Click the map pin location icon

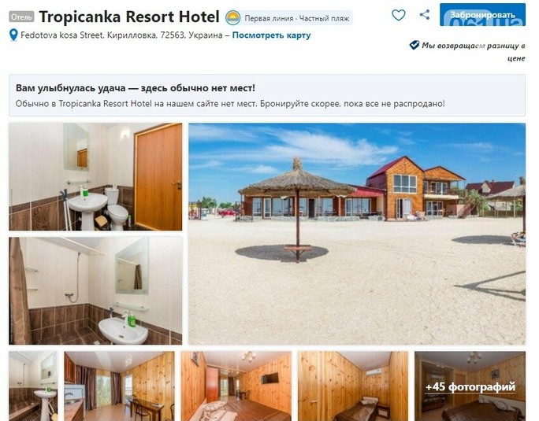click(x=13, y=35)
